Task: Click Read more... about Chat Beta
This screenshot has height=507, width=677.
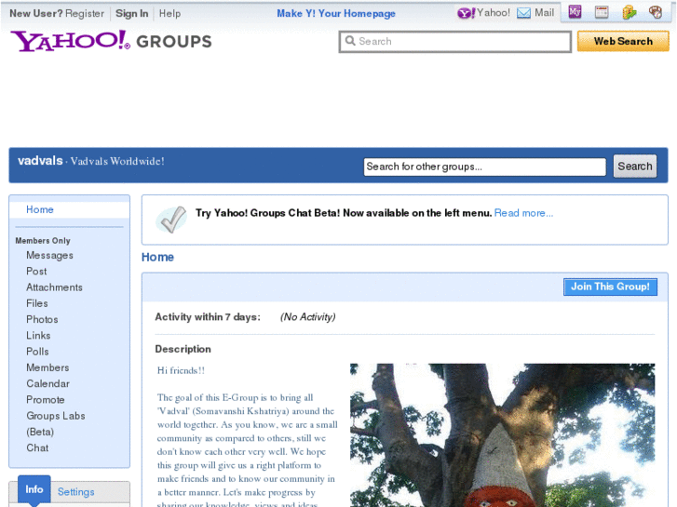Action: [523, 213]
